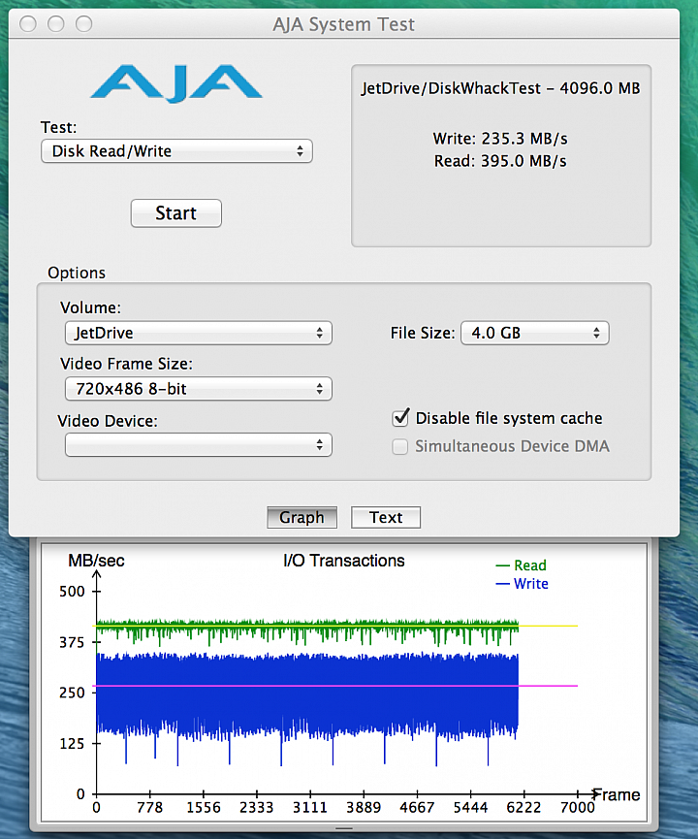Click the blue Write legend entry
The image size is (698, 839).
tap(522, 584)
